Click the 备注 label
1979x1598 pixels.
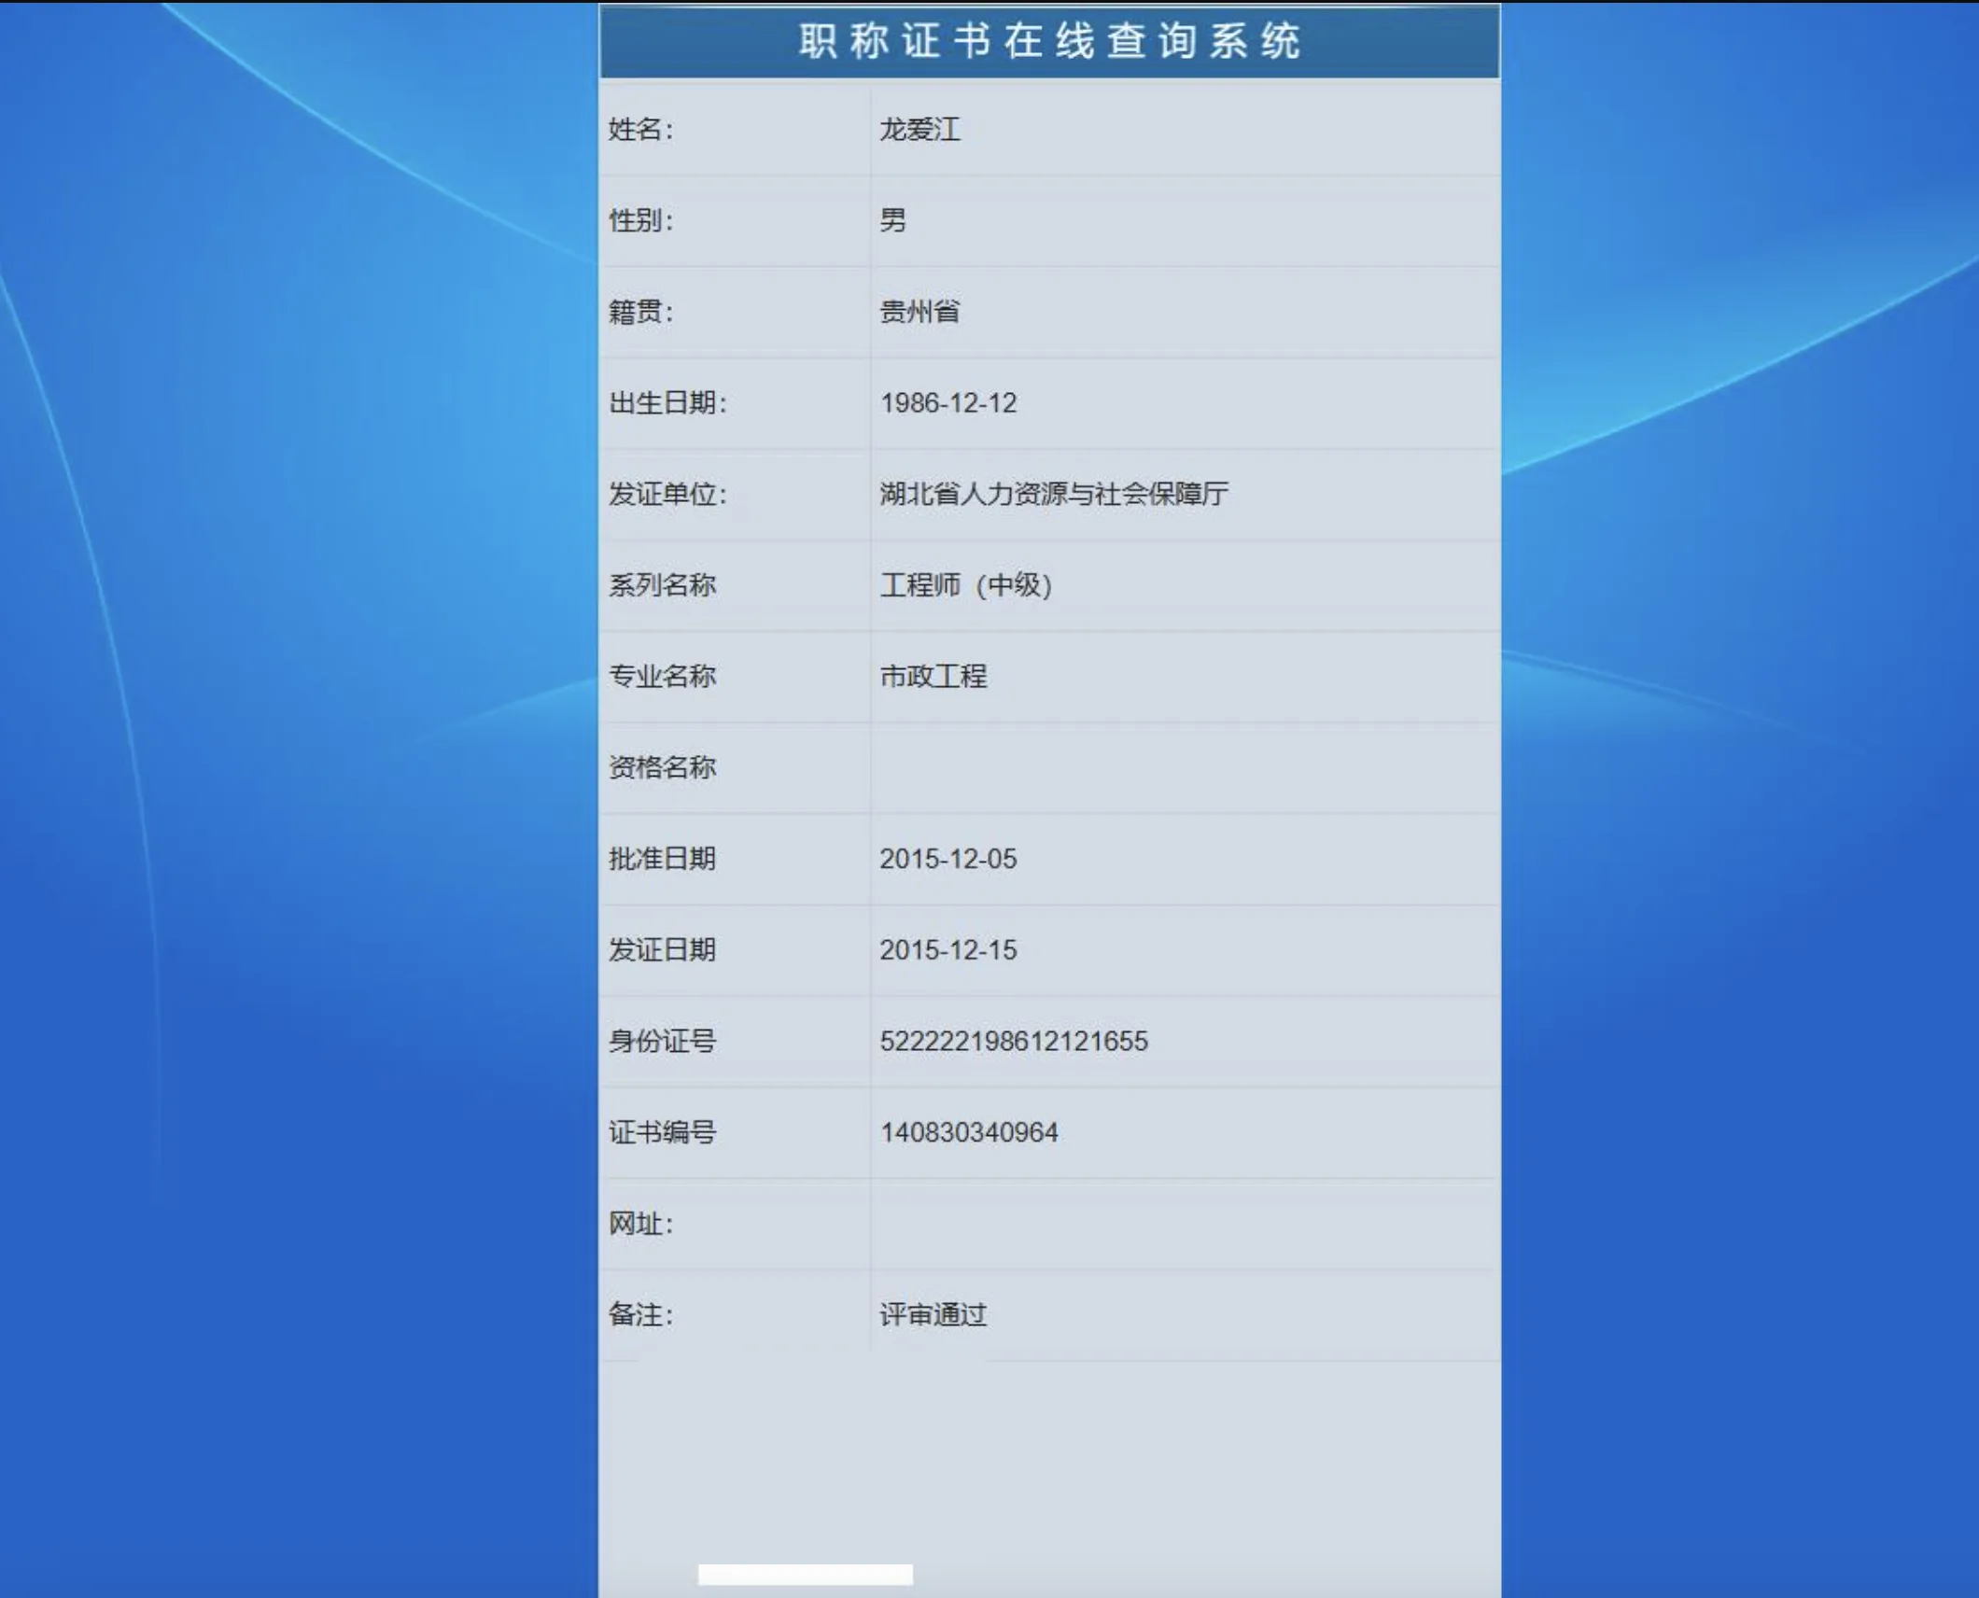tap(640, 1315)
